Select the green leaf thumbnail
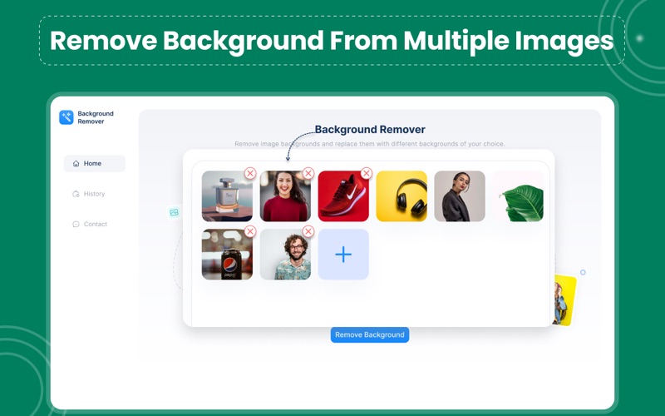Screen dimensions: 665x416 [518, 198]
